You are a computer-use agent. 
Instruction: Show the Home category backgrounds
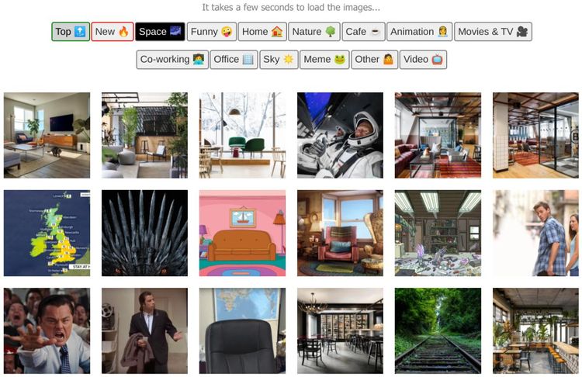262,32
